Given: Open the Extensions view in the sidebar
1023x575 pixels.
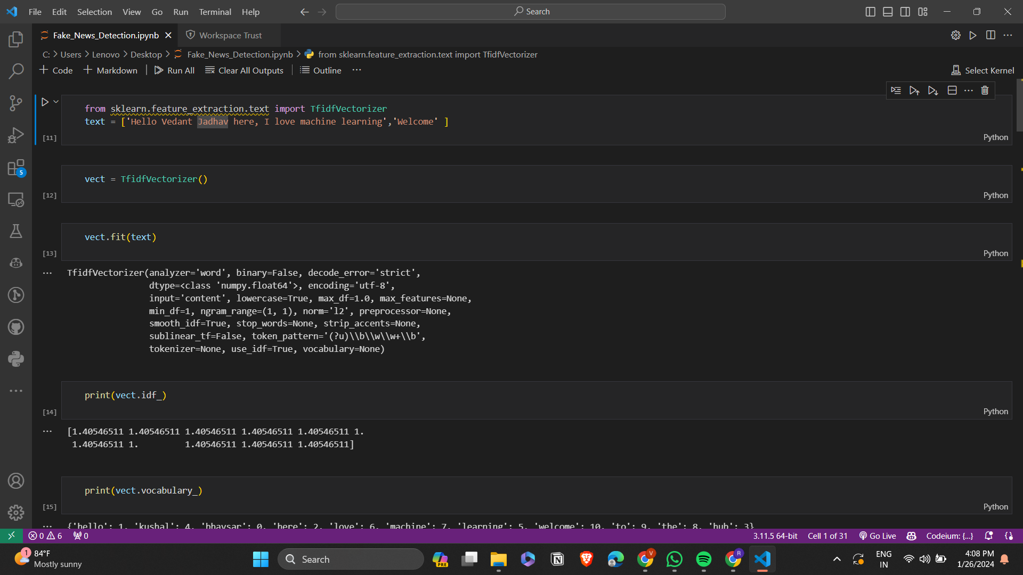Looking at the screenshot, I should 16,167.
